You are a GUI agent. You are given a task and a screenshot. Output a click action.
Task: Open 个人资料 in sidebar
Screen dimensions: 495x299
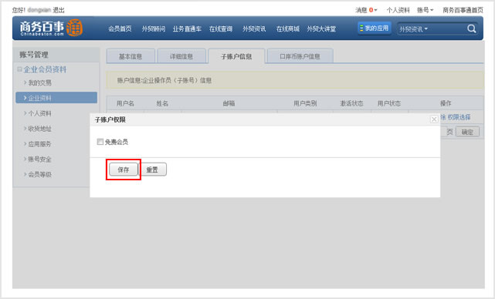point(40,113)
